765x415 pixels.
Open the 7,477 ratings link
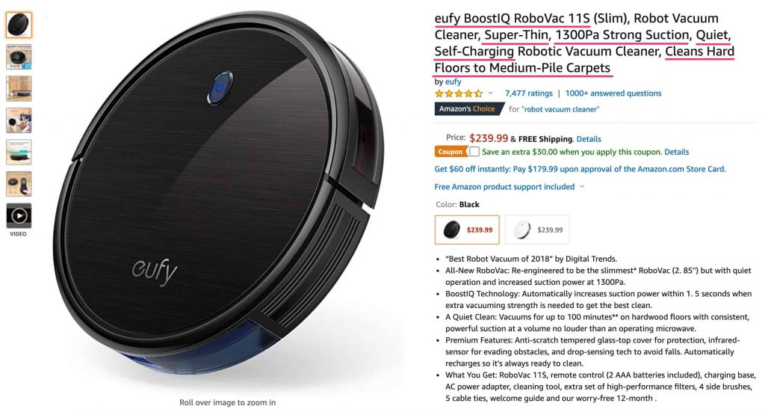pos(529,93)
